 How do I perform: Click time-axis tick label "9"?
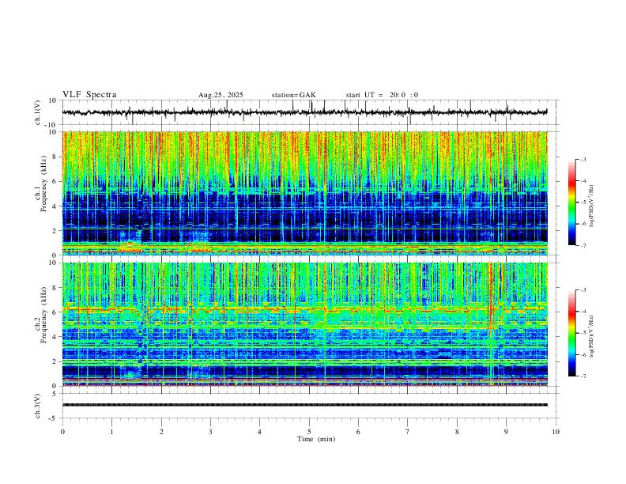coord(506,432)
